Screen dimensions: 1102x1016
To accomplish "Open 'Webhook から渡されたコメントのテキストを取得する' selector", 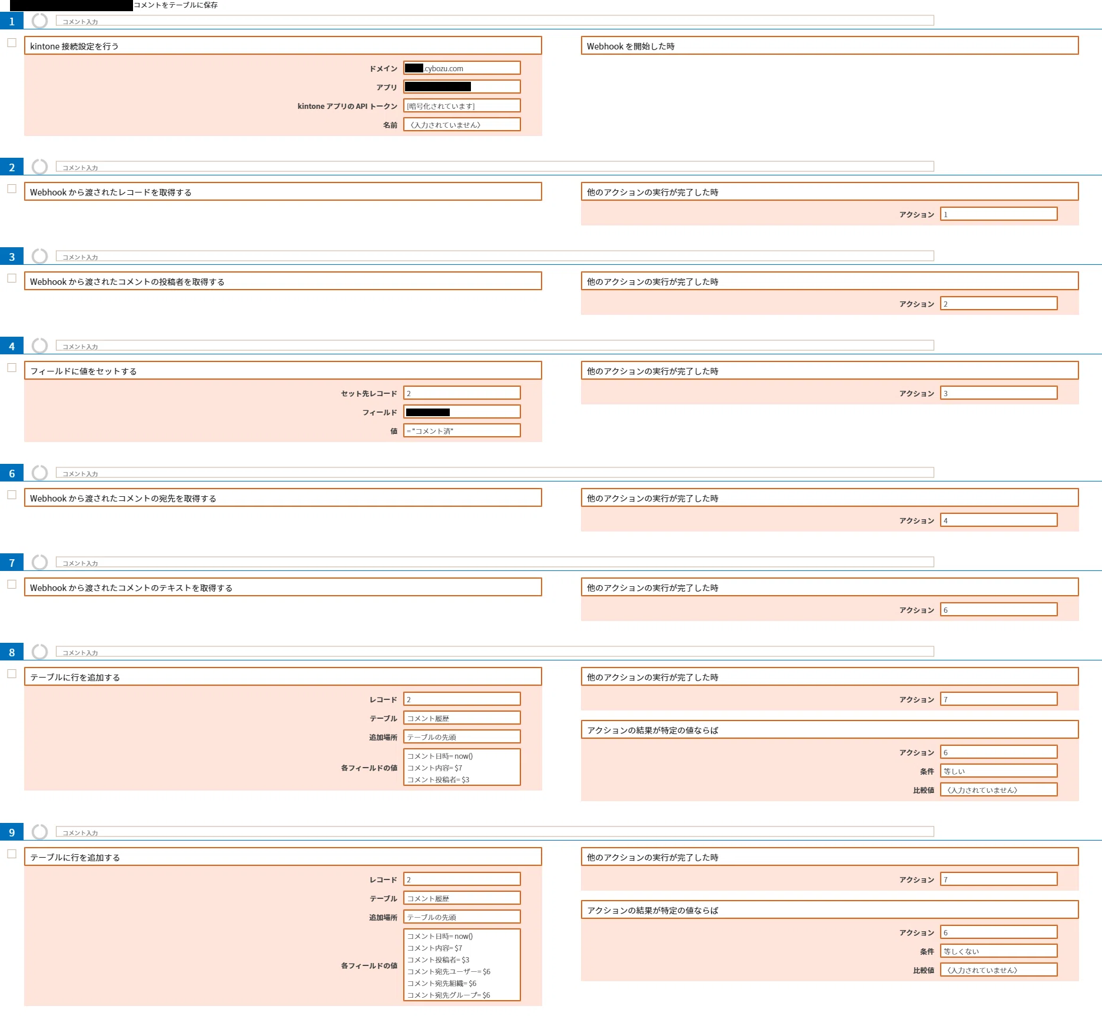I will pos(283,587).
